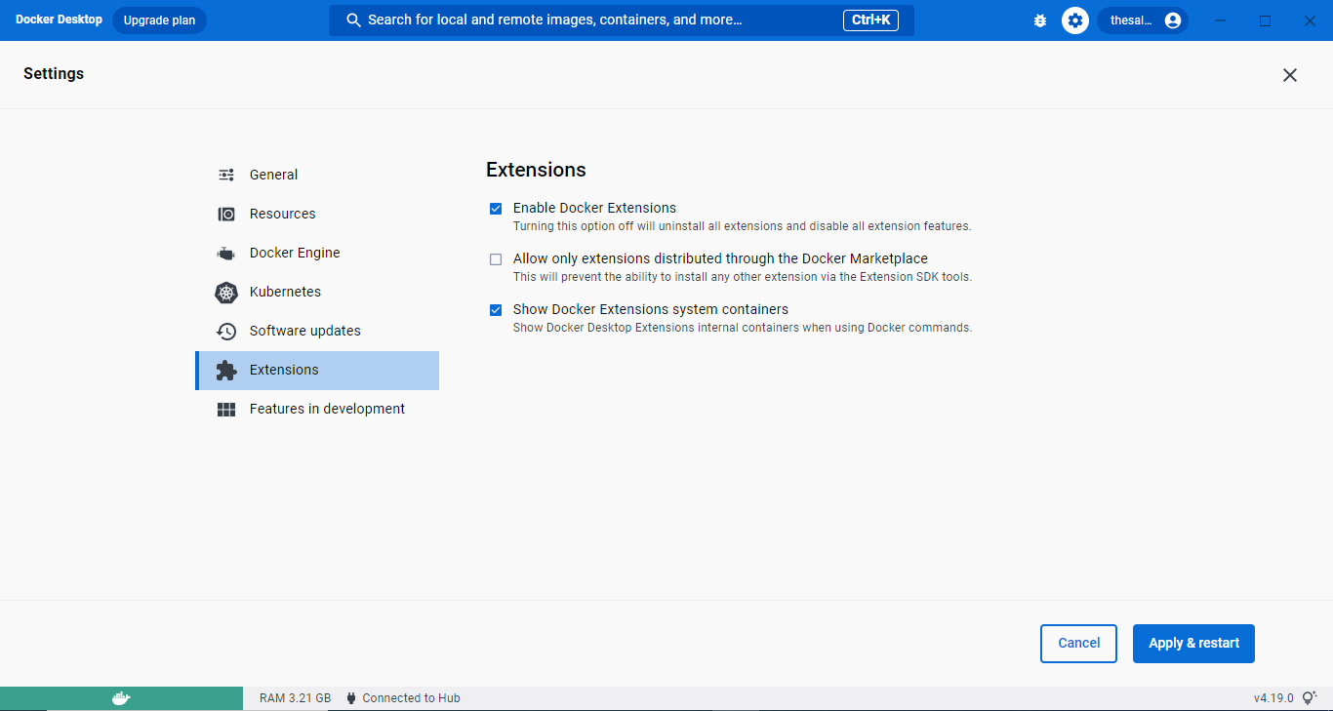Click the green progress bar at bottom left
The height and width of the screenshot is (711, 1333).
(x=121, y=697)
